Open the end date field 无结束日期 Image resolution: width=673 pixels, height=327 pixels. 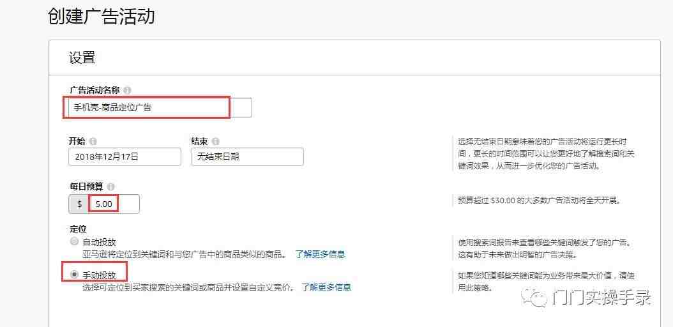coord(247,157)
